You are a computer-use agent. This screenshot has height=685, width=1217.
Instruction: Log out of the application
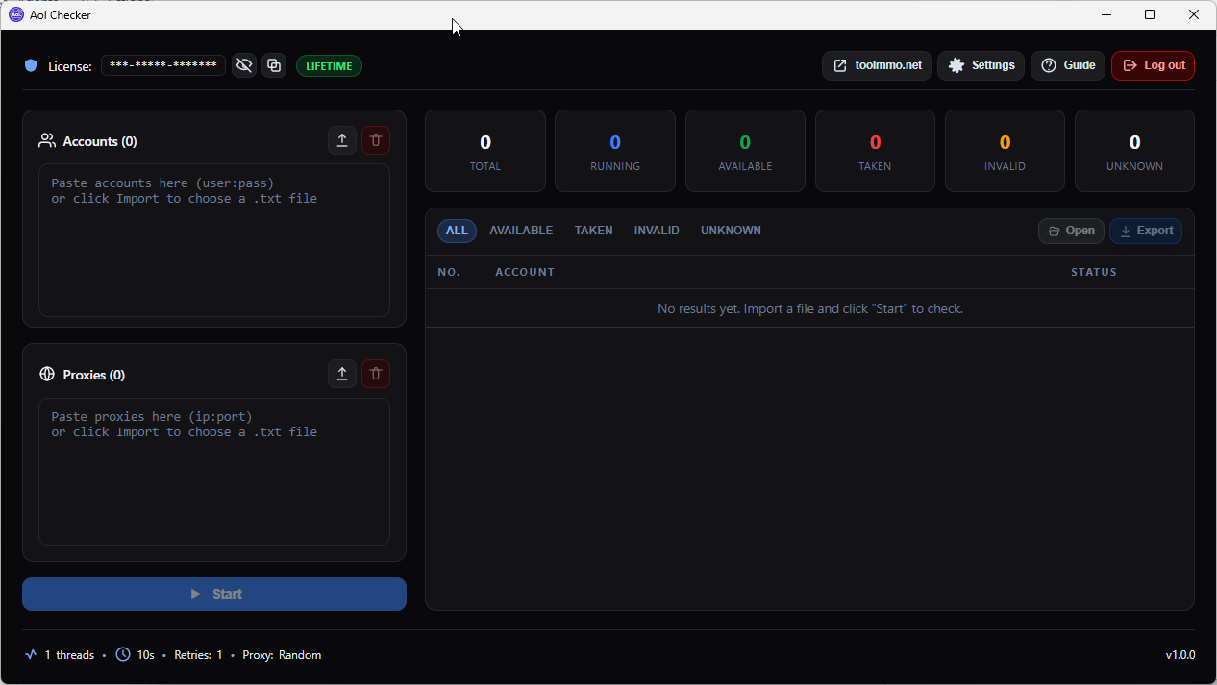[x=1153, y=65]
